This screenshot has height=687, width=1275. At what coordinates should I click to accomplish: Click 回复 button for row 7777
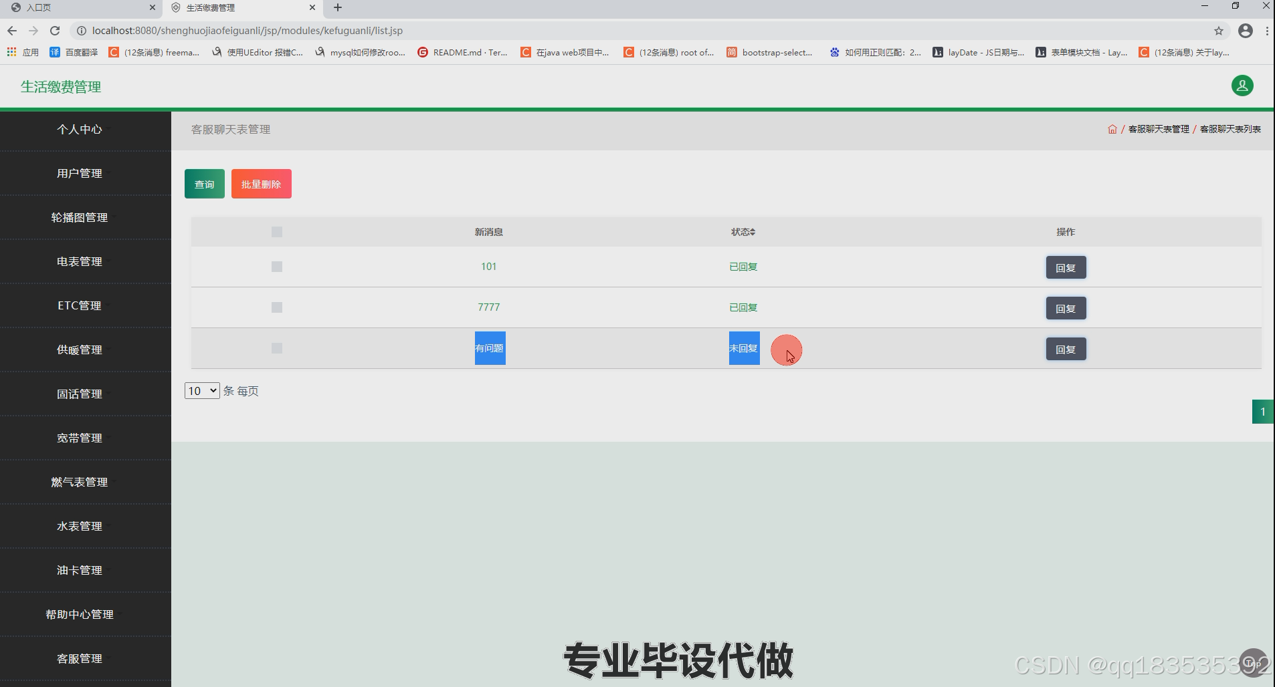1066,308
